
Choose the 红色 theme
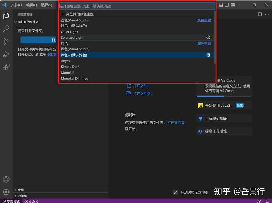pyautogui.click(x=137, y=43)
